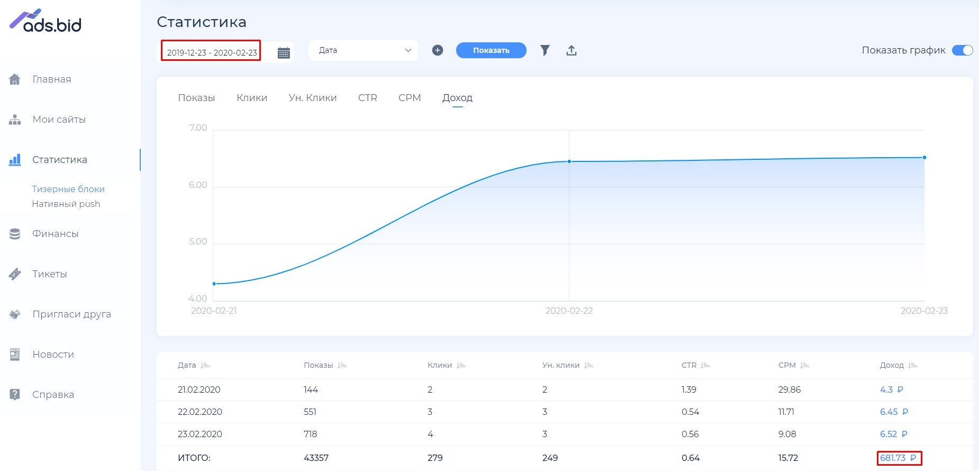Image resolution: width=979 pixels, height=471 pixels.
Task: Click the Показать button
Action: [491, 50]
